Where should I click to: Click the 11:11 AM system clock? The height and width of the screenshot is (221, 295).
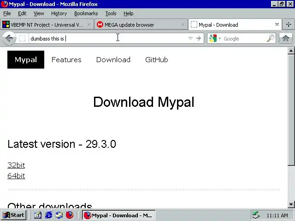click(x=277, y=215)
